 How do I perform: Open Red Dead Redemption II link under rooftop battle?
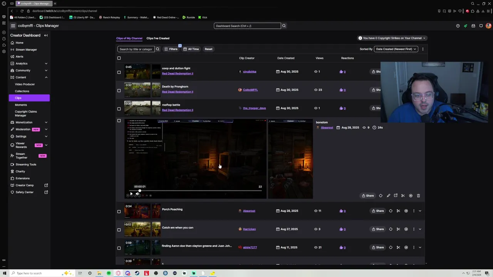(178, 110)
